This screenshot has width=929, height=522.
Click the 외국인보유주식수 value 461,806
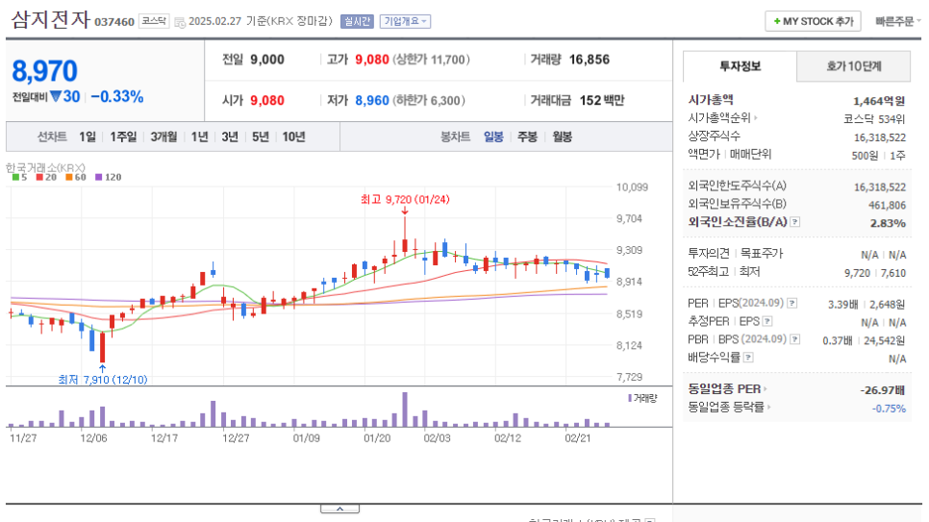coord(887,205)
